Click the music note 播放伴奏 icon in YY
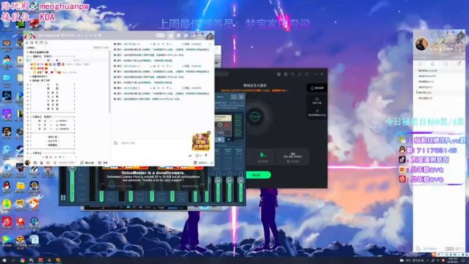This screenshot has width=469, height=264. [81, 163]
